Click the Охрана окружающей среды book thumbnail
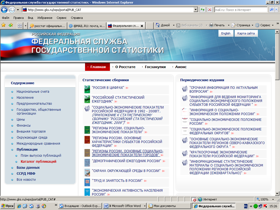The width and height of the screenshot is (280, 210). pos(87,173)
